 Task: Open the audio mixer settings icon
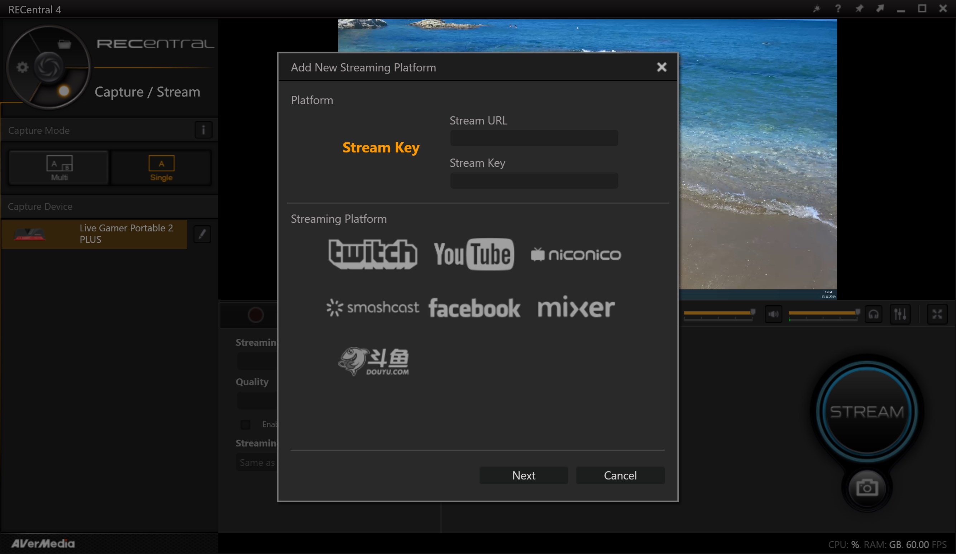(900, 314)
